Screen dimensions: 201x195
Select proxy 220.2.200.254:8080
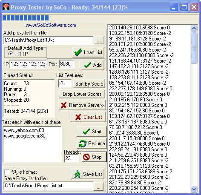pos(139,188)
